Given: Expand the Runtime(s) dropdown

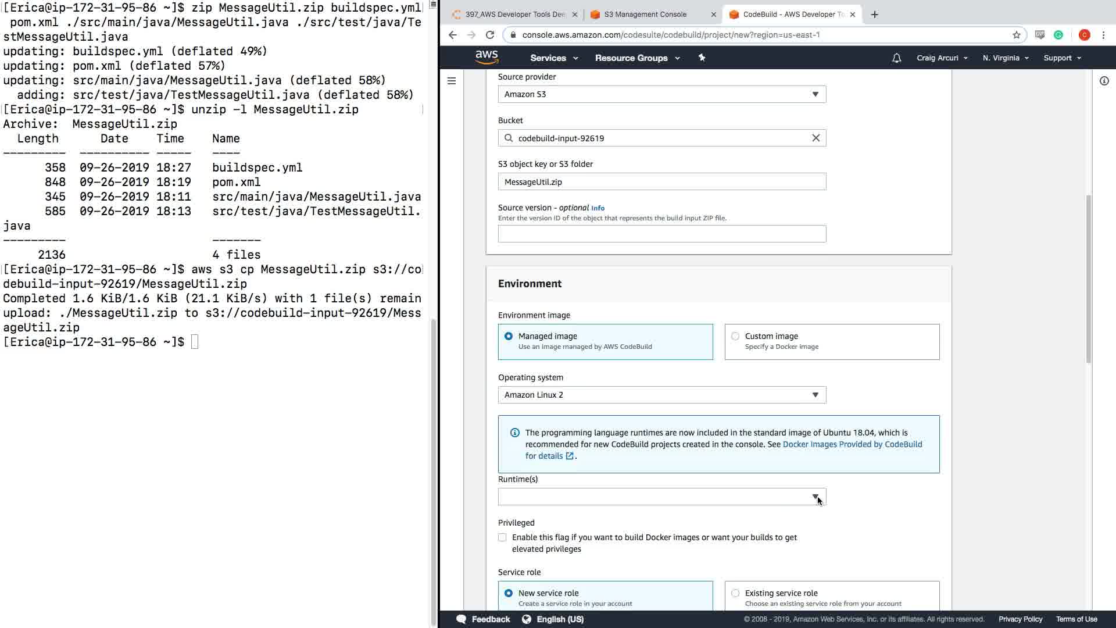Looking at the screenshot, I should point(661,497).
